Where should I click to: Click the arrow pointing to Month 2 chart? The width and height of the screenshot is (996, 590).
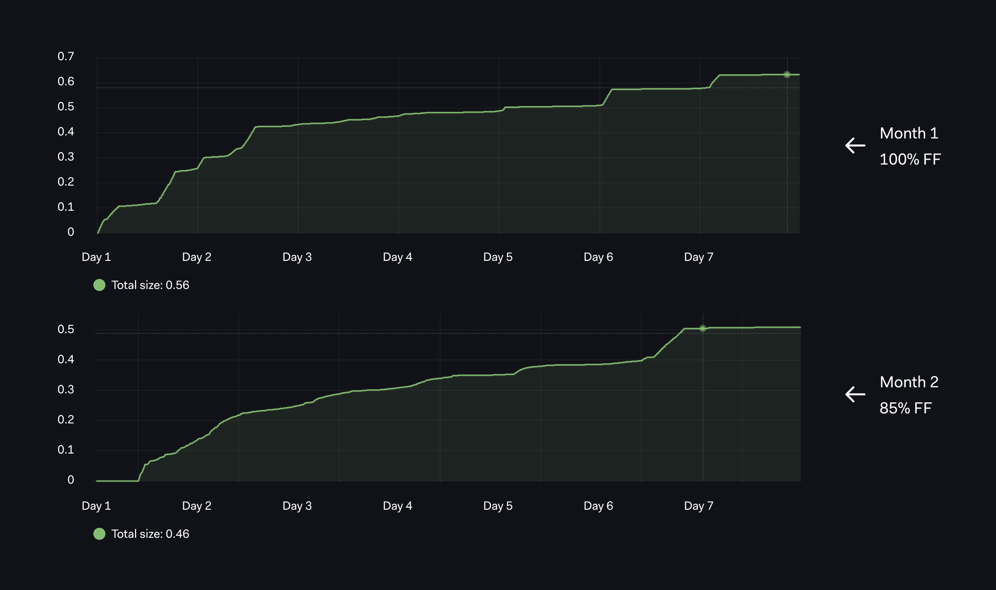tap(855, 394)
